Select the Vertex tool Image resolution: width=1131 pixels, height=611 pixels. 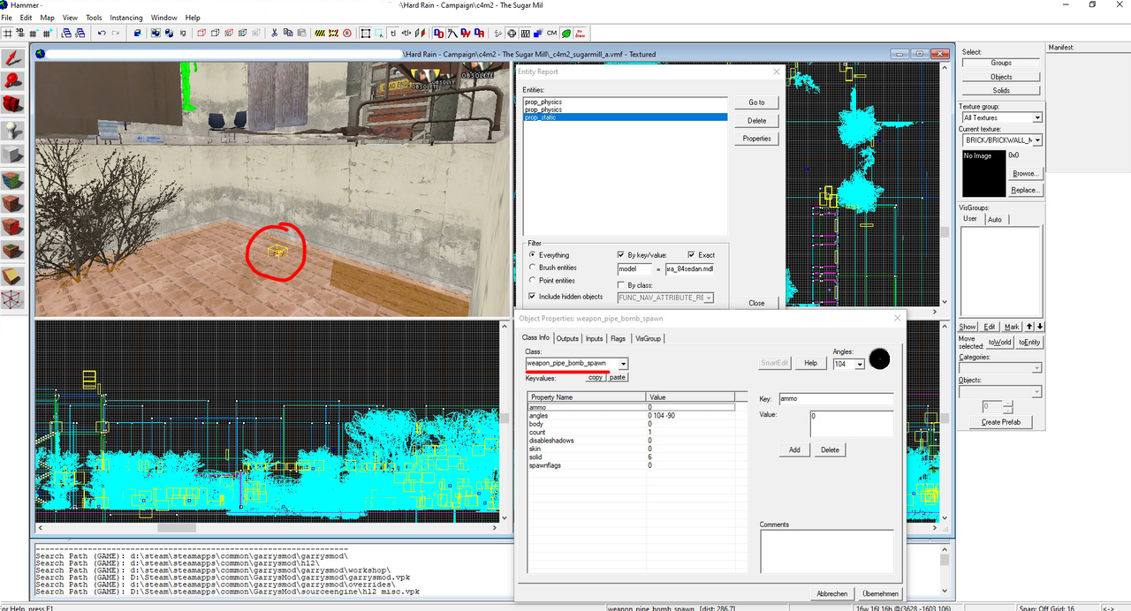tap(14, 301)
